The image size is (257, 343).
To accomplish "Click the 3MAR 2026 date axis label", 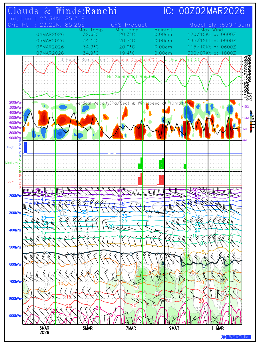I will pyautogui.click(x=44, y=330).
